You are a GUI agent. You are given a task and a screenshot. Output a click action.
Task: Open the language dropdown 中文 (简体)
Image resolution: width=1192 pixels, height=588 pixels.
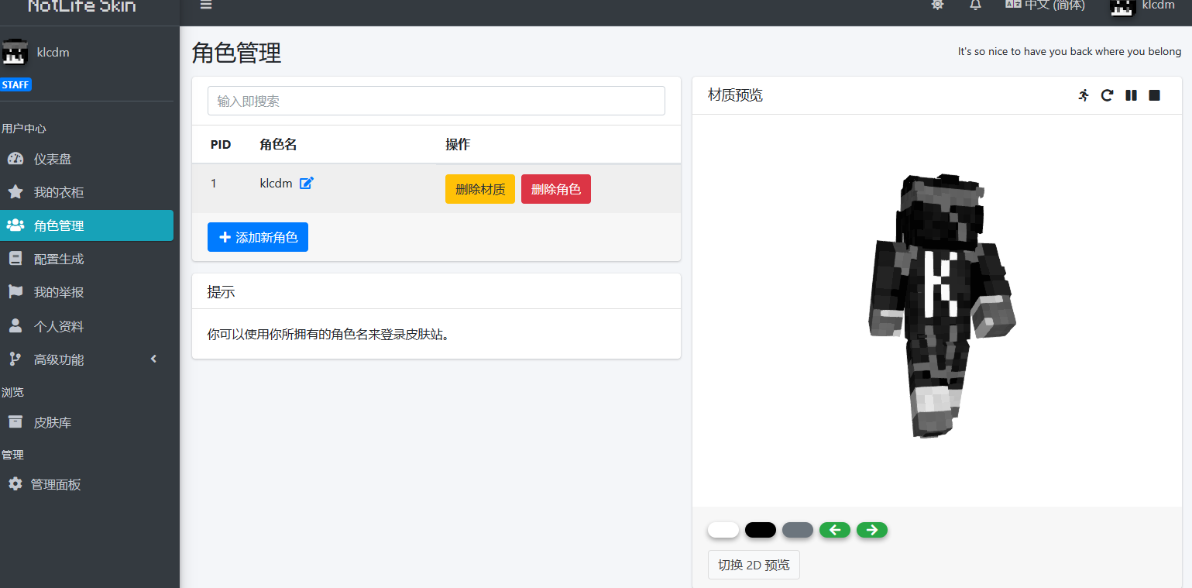[1046, 5]
